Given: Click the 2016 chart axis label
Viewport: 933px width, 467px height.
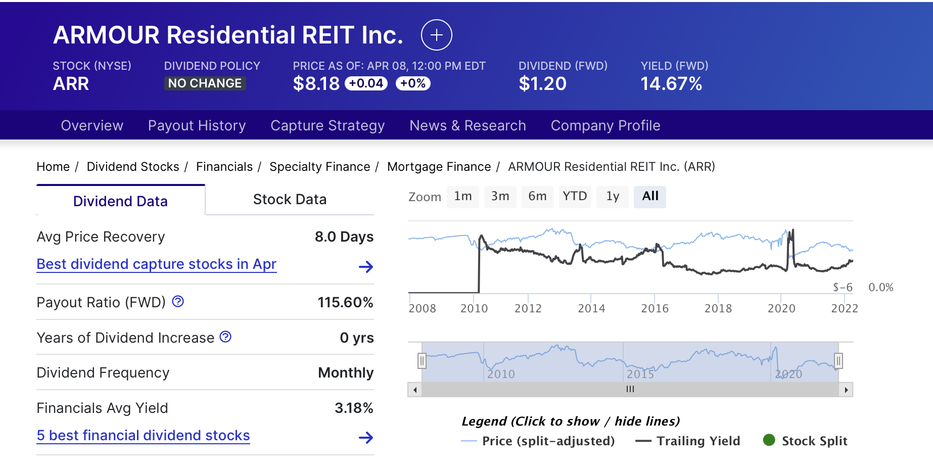Looking at the screenshot, I should coord(655,308).
